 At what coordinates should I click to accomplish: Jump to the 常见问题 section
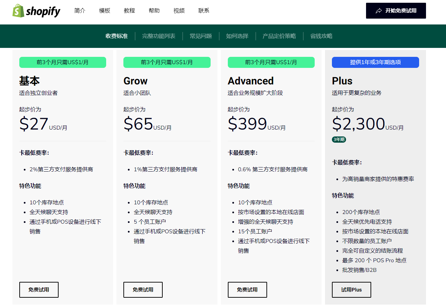201,36
